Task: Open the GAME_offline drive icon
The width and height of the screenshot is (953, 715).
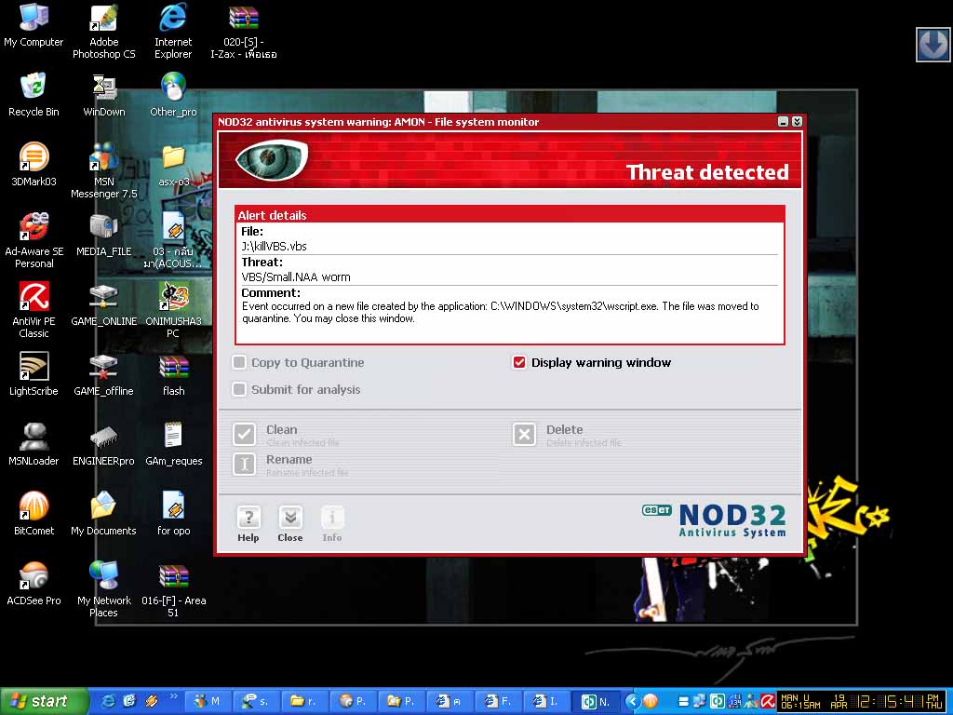Action: tap(104, 374)
